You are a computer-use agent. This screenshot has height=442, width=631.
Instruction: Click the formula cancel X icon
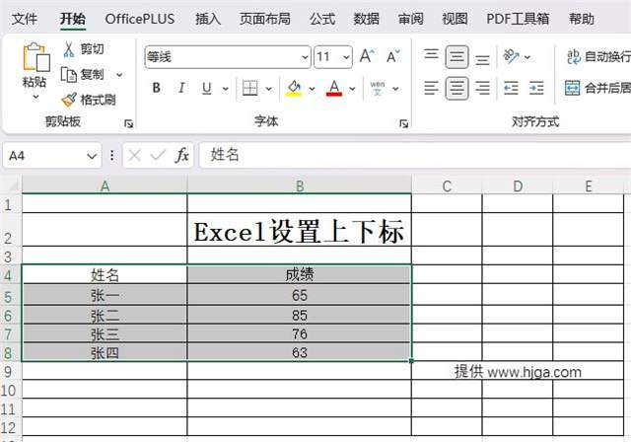134,155
